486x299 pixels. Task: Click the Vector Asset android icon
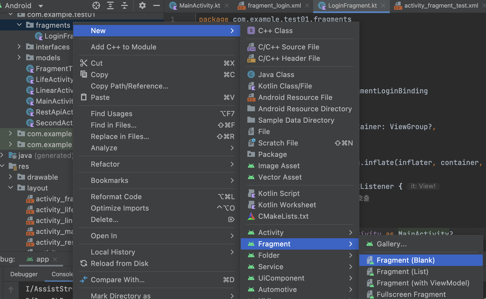click(x=251, y=177)
